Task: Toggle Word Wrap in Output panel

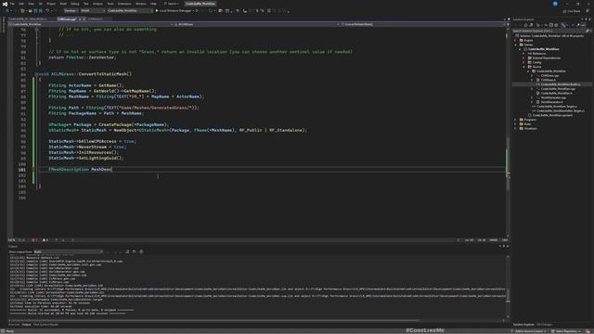Action: (134, 251)
